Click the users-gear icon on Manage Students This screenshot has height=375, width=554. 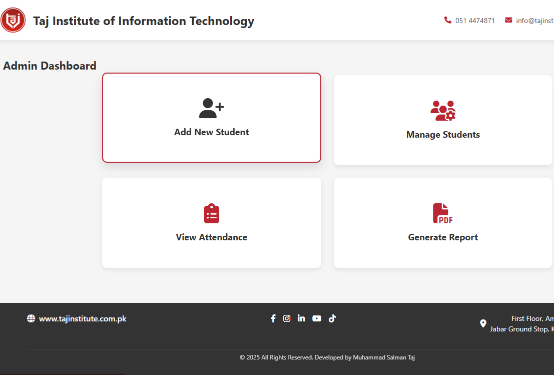click(443, 111)
